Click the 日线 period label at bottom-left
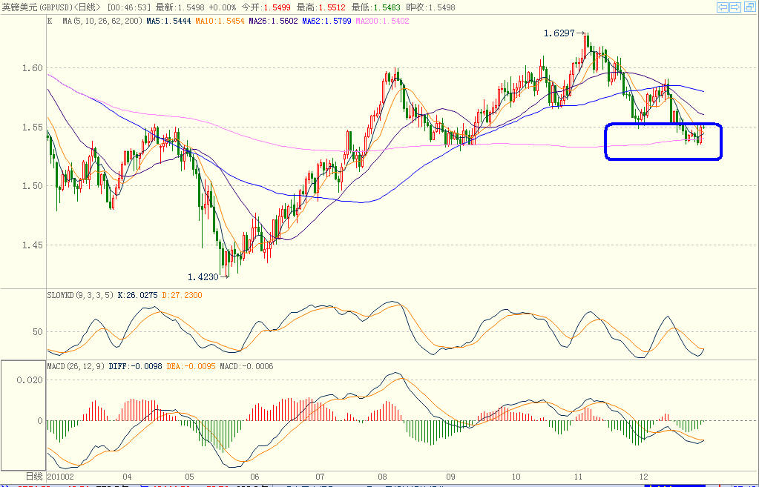The image size is (759, 487). click(34, 477)
